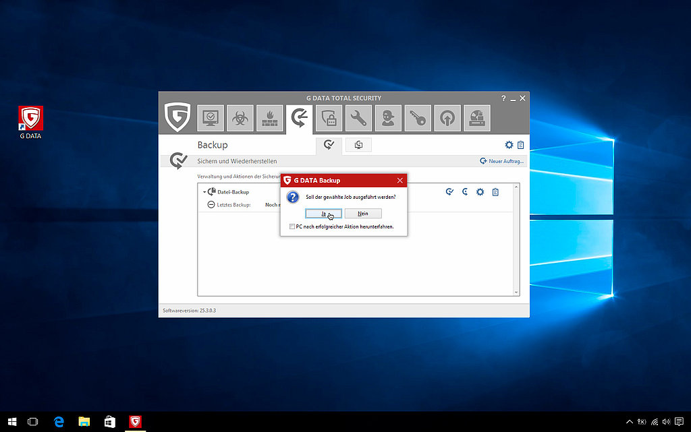The height and width of the screenshot is (432, 691).
Task: Select the first Backup checkmark tab
Action: pyautogui.click(x=329, y=145)
